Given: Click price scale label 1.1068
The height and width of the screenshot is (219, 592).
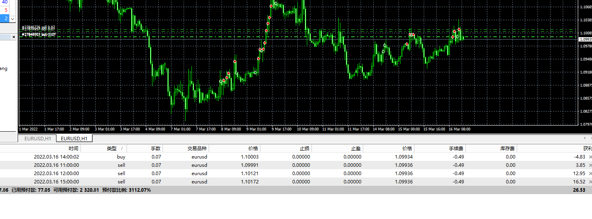Looking at the screenshot, I should click(x=586, y=7).
